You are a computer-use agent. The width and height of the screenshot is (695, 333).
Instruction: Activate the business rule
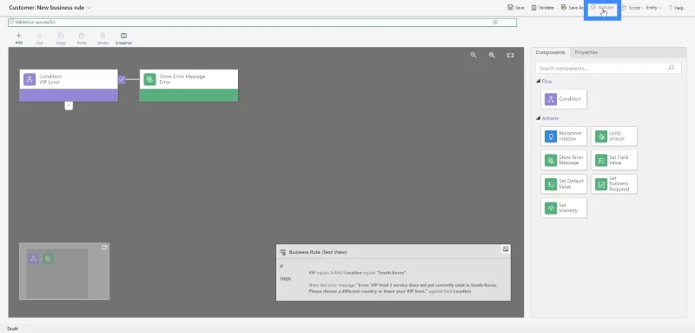click(x=602, y=8)
